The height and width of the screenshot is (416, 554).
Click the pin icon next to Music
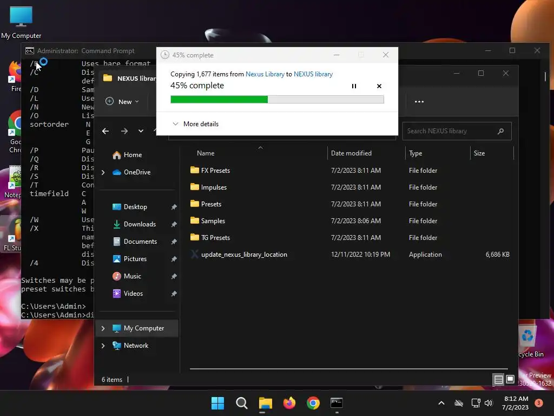click(174, 276)
